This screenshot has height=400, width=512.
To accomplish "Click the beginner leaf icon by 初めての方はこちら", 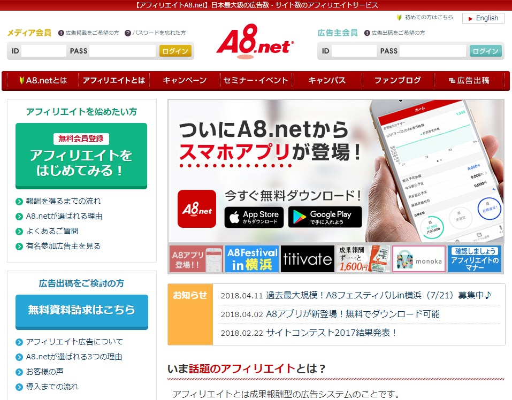I will pyautogui.click(x=399, y=17).
